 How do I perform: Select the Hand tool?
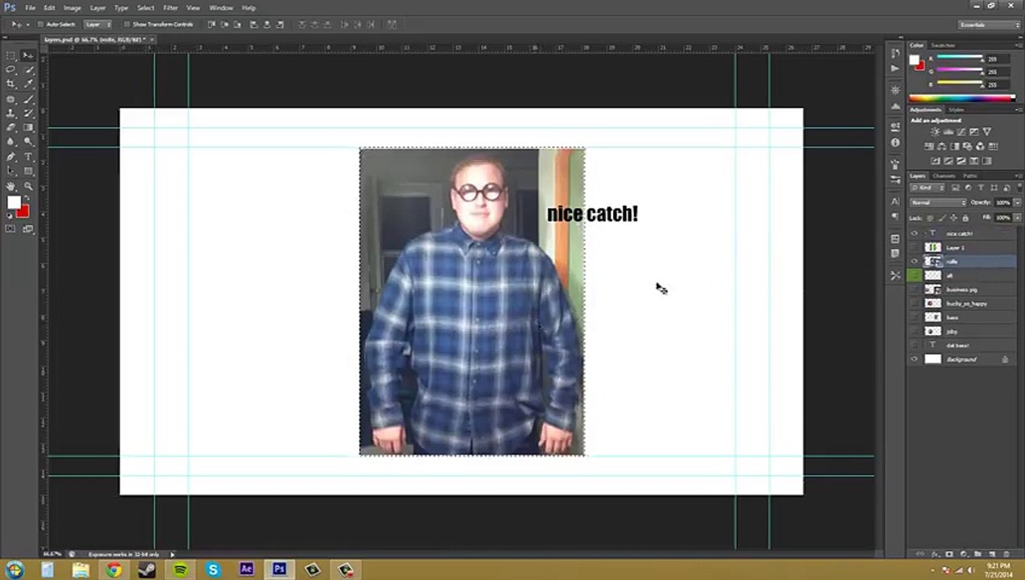(x=11, y=186)
